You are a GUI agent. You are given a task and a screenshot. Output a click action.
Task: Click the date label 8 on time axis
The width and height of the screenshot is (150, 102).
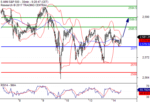(20, 100)
